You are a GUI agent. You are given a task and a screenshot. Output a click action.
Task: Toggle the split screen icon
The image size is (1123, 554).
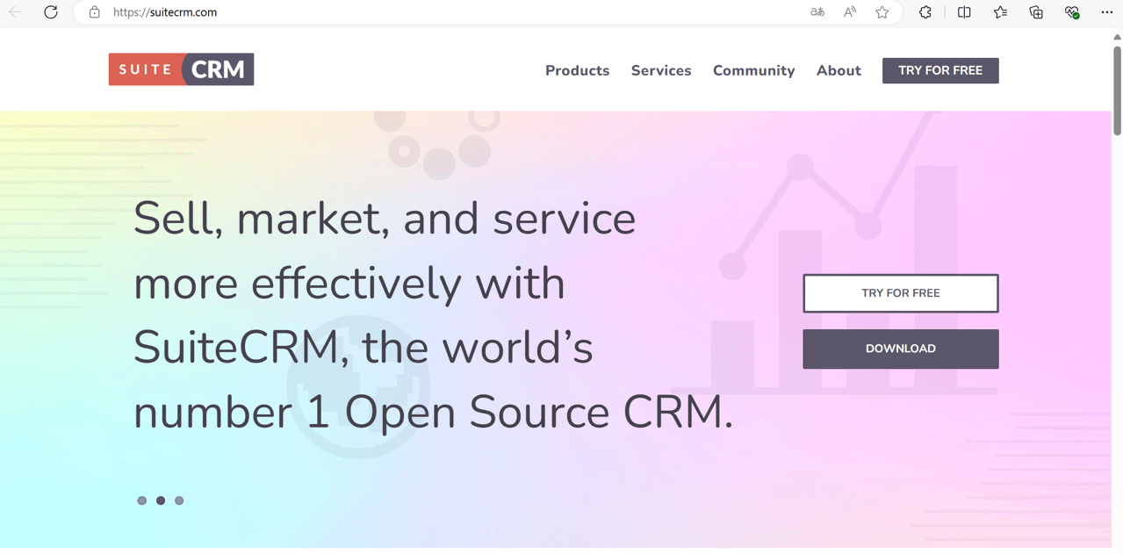(x=964, y=12)
